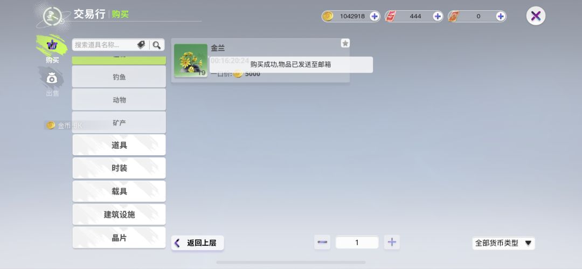Click the 金币 floating label
Image resolution: width=582 pixels, height=269 pixels.
[64, 126]
